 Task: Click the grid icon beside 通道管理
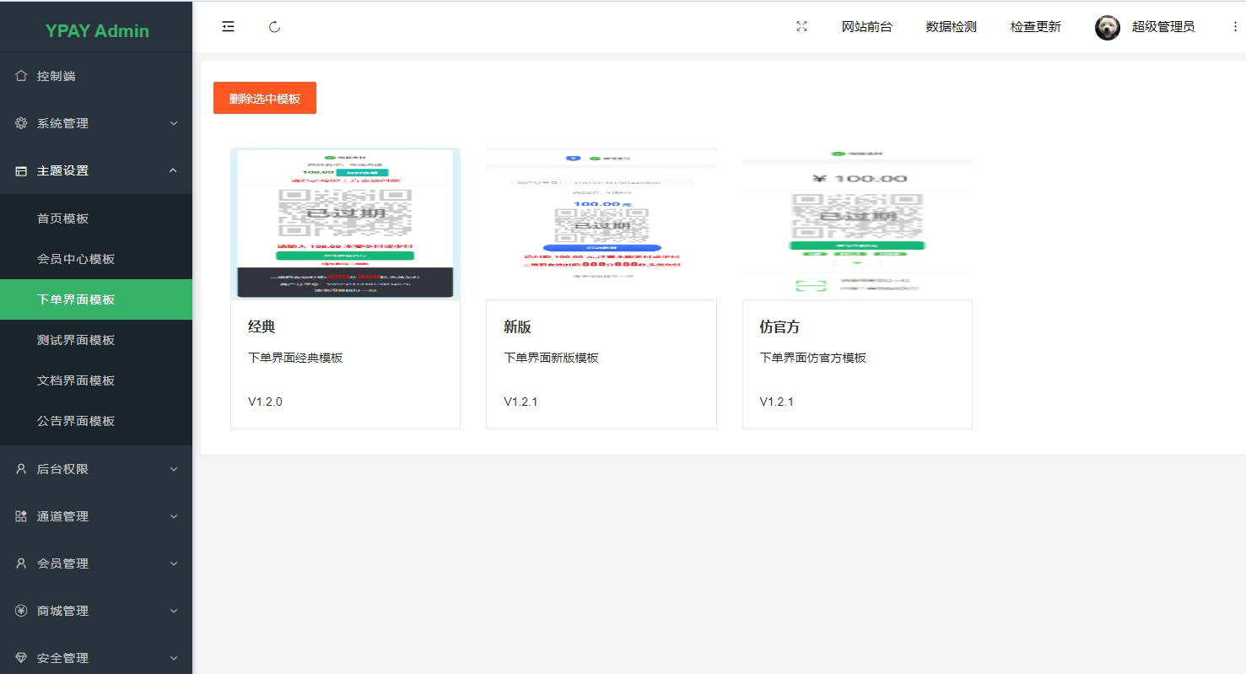point(22,516)
